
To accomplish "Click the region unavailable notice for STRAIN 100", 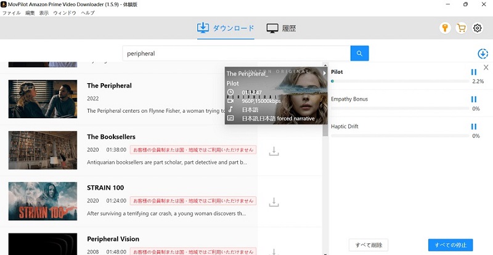I will click(x=193, y=201).
